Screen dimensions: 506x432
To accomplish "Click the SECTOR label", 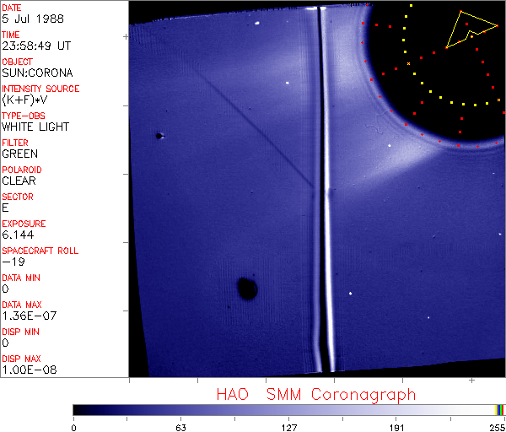I will click(18, 197).
